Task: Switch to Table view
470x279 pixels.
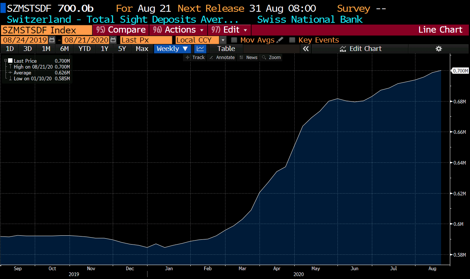Action: point(226,49)
